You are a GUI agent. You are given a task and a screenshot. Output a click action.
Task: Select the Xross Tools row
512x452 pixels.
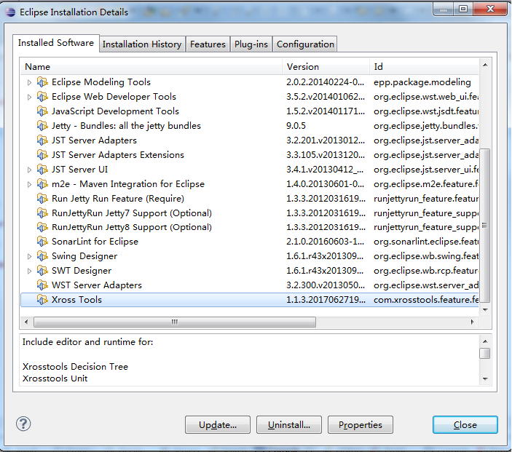coord(250,300)
